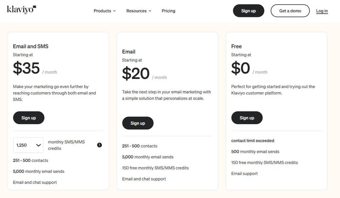Screen dimensions: 340x198
Task: Follow the Log in link
Action: pos(322,11)
